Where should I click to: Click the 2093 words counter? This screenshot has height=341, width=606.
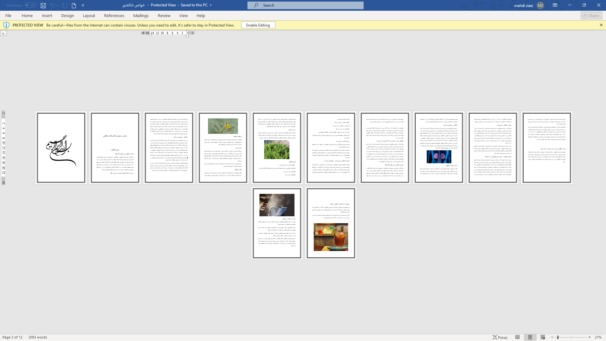[x=38, y=337]
